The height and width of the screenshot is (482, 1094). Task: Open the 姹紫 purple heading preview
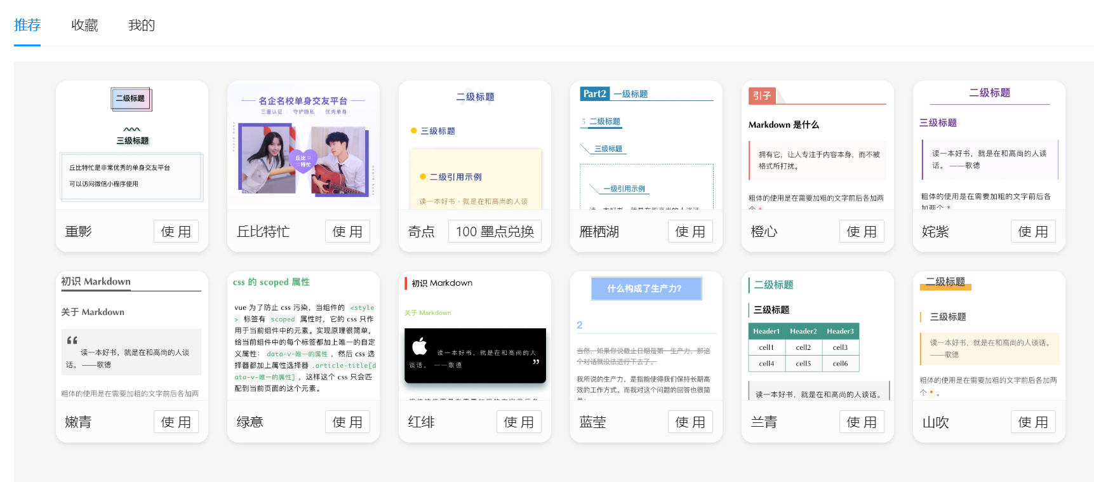pos(989,145)
